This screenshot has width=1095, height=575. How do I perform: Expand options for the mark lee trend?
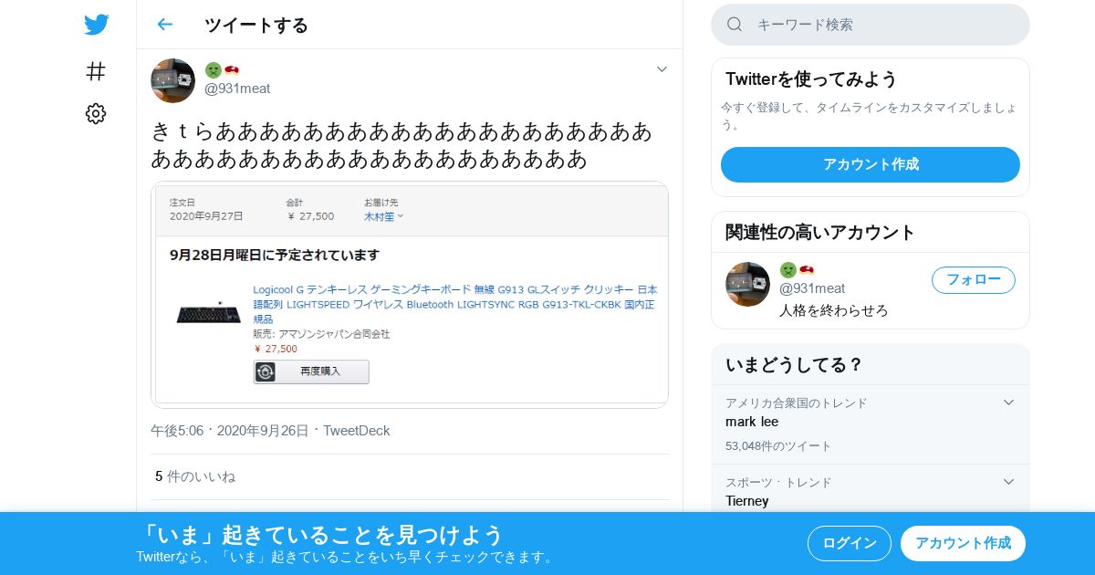[x=1008, y=402]
